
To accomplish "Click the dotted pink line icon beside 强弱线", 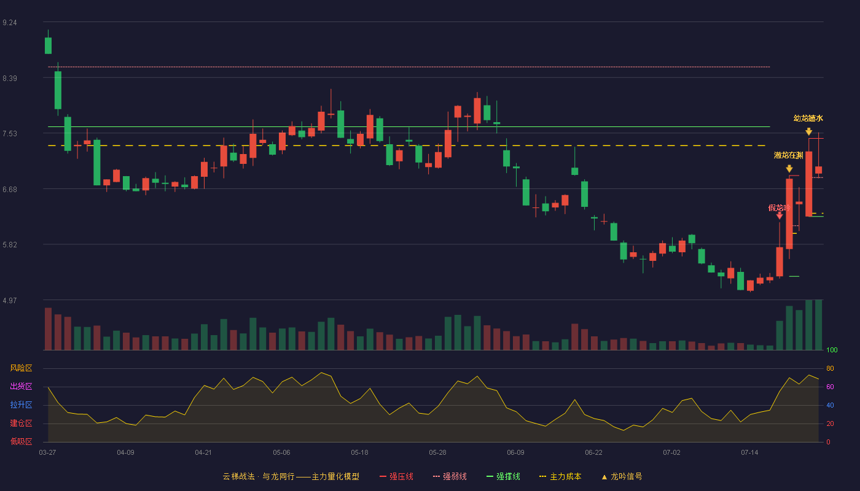I will click(437, 477).
